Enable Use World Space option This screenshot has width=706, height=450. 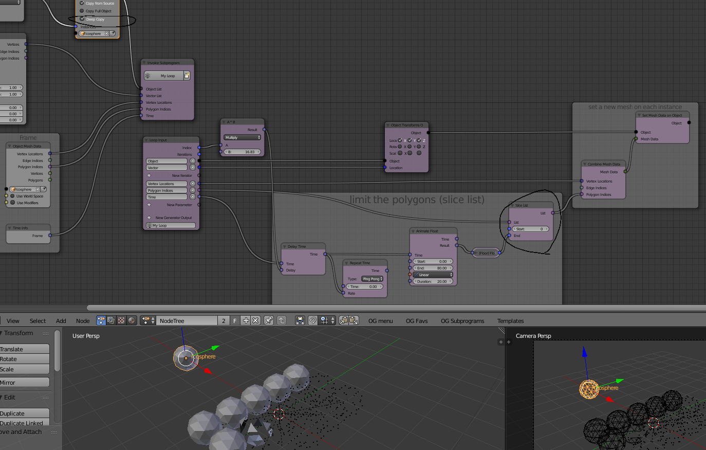(12, 196)
